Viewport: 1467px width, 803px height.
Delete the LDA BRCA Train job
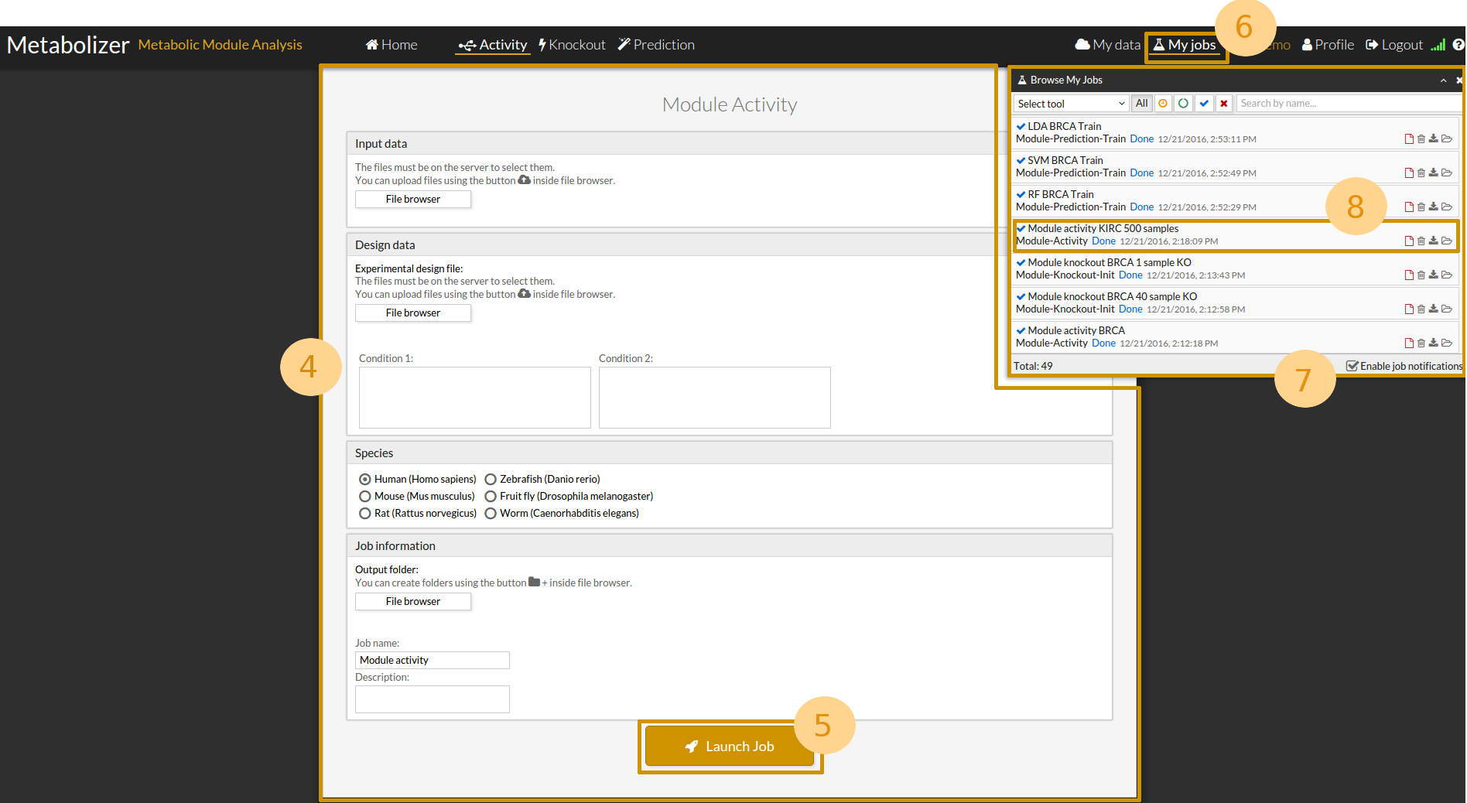point(1421,139)
